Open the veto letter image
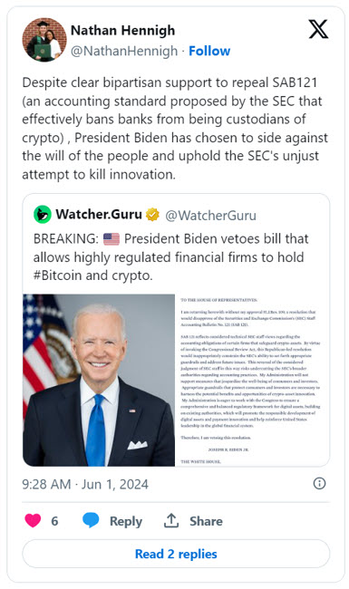This screenshot has width=349, height=589. [252, 381]
